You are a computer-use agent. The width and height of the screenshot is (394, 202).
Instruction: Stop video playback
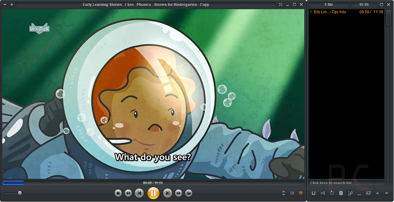pyautogui.click(x=118, y=193)
